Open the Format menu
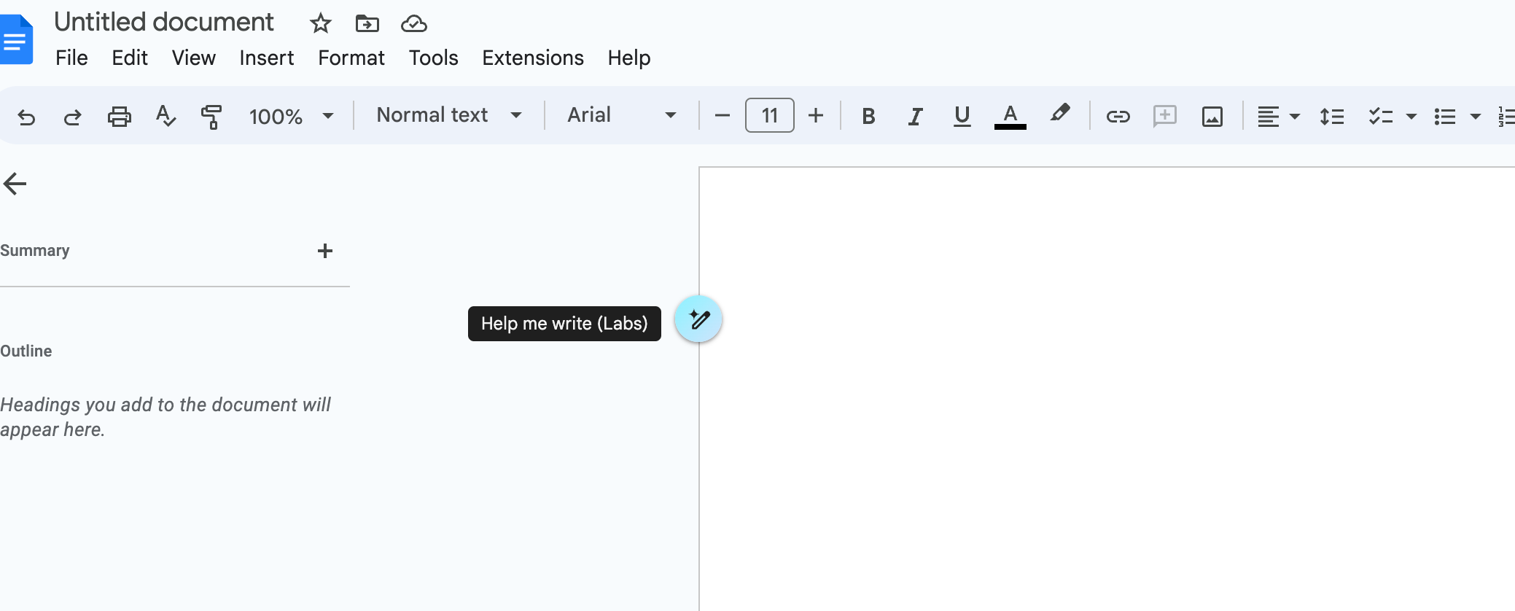The width and height of the screenshot is (1515, 611). coord(351,58)
